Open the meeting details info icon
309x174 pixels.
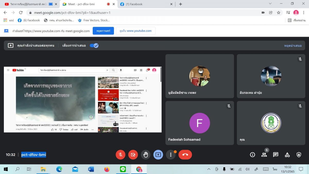[x=252, y=155]
